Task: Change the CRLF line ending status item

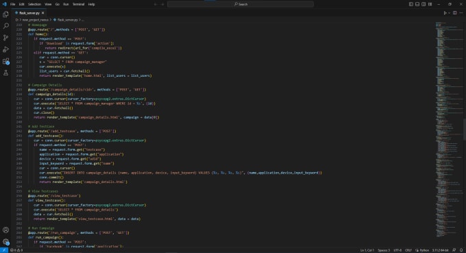Action: coord(408,250)
